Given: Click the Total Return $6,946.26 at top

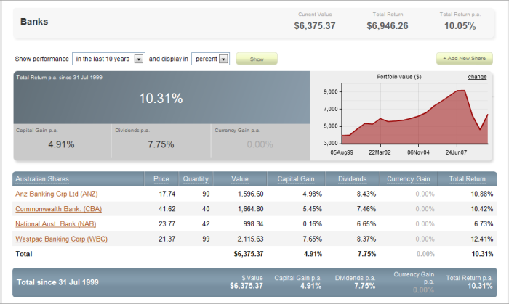Looking at the screenshot, I should point(388,26).
